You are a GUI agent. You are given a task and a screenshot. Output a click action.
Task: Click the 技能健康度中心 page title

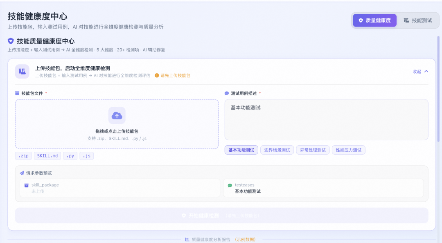tap(38, 16)
